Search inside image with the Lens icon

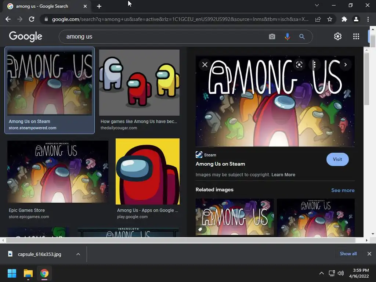[x=299, y=65]
